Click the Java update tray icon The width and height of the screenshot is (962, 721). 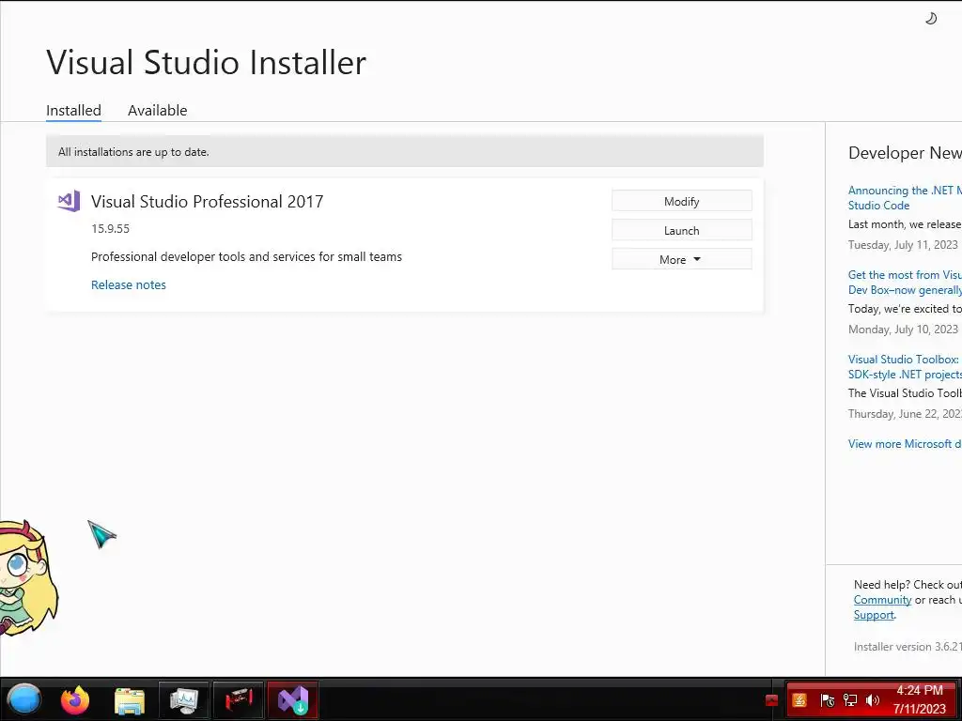coord(799,700)
